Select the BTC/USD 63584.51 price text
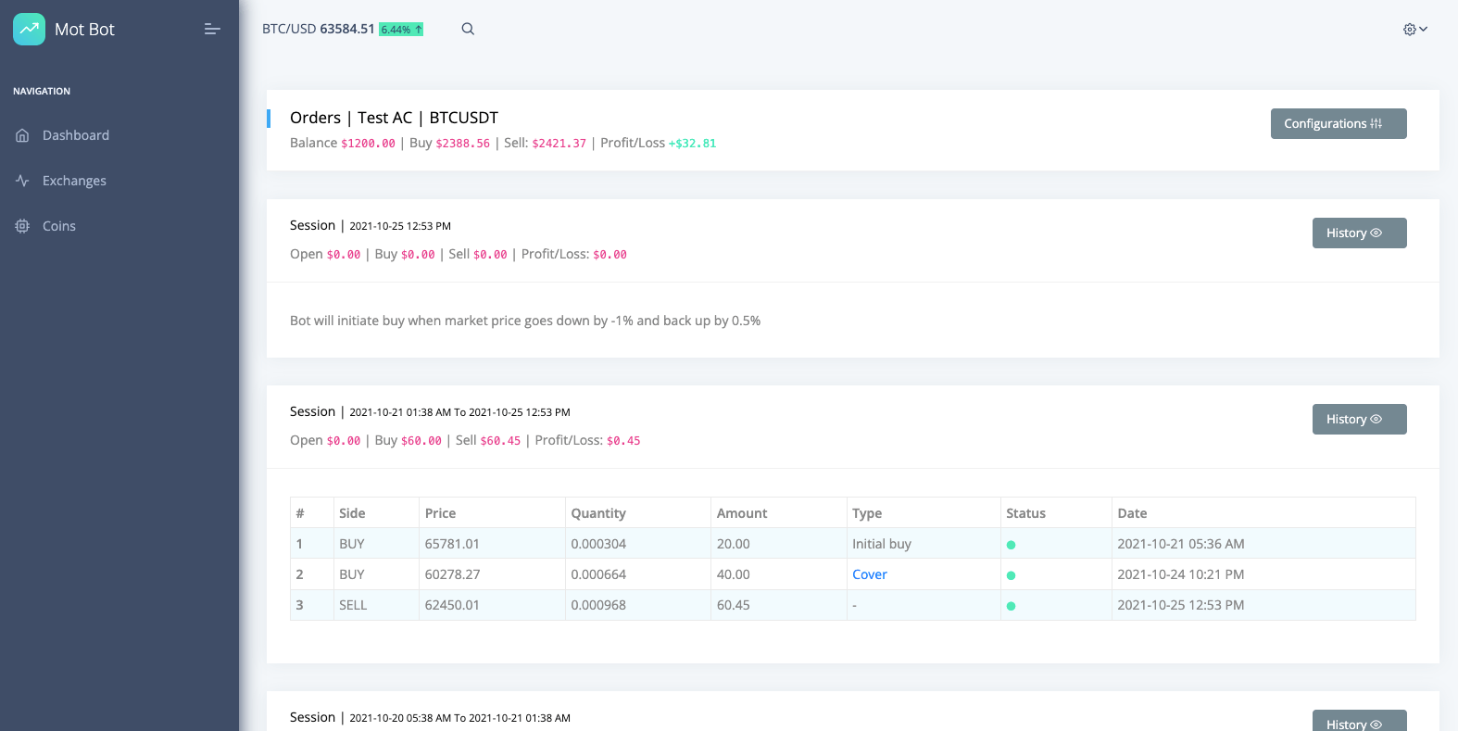This screenshot has width=1458, height=731. click(x=319, y=29)
